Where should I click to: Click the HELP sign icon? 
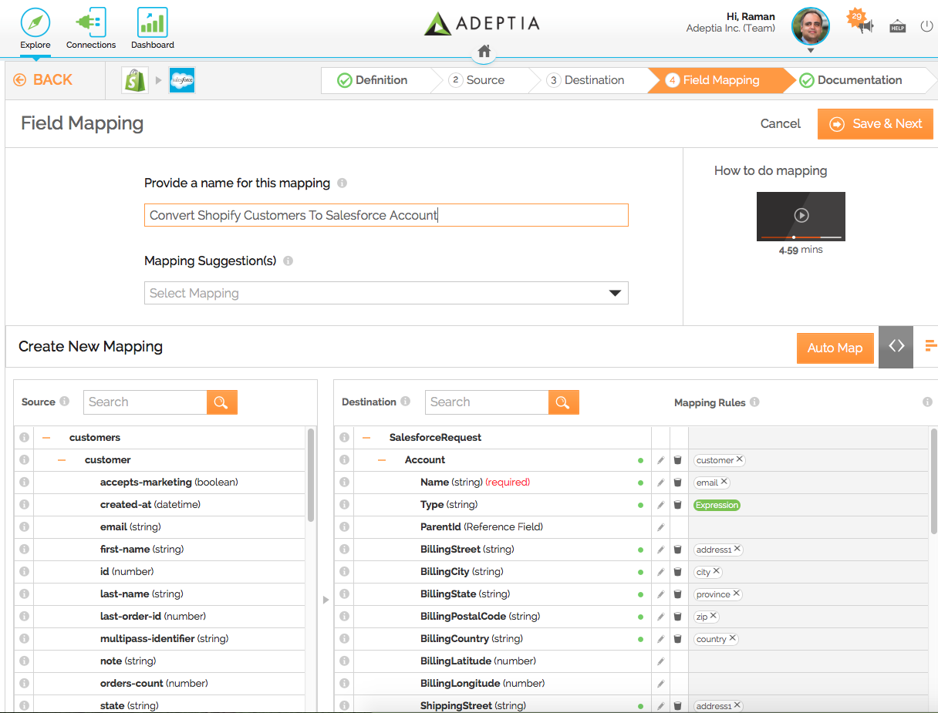(896, 25)
